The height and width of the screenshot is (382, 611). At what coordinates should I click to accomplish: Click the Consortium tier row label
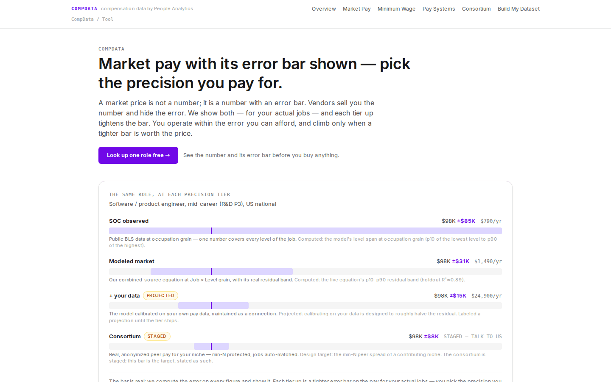pos(125,337)
